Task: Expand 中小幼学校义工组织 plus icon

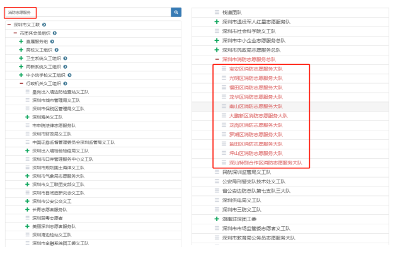Action: pos(21,75)
